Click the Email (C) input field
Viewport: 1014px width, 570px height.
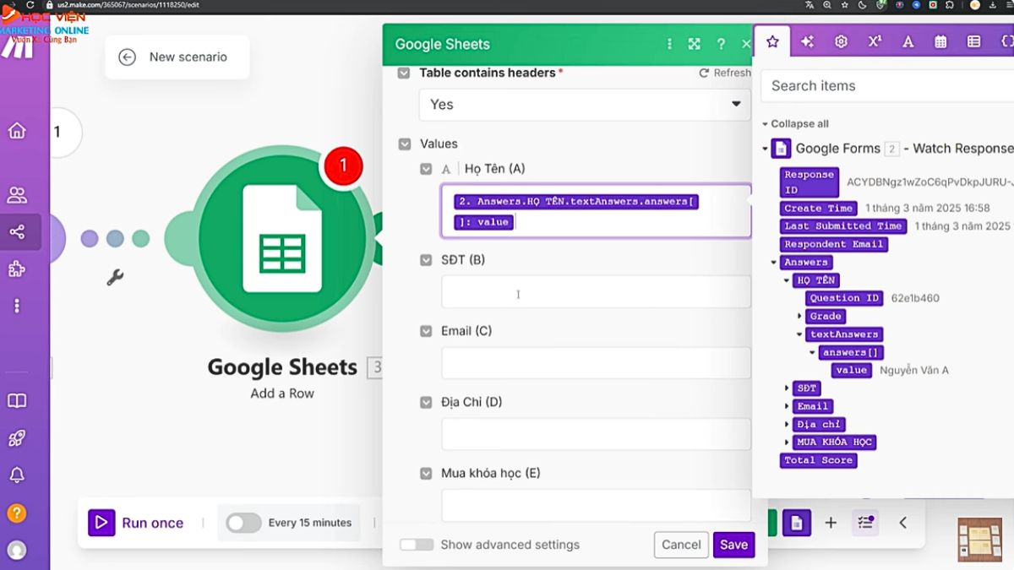click(596, 363)
